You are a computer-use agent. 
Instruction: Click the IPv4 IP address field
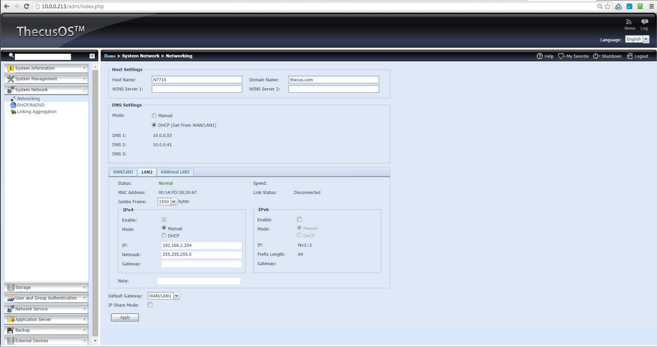[202, 245]
